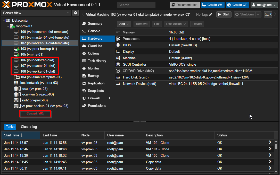Open the Server View dropdown selector
The width and height of the screenshot is (280, 175).
(x=36, y=13)
